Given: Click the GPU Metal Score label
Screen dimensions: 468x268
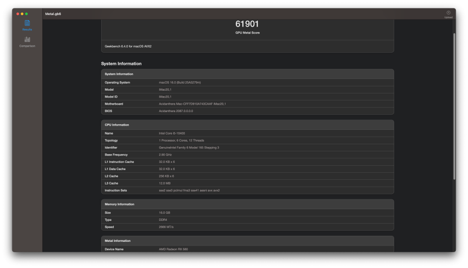Looking at the screenshot, I should coord(248,33).
